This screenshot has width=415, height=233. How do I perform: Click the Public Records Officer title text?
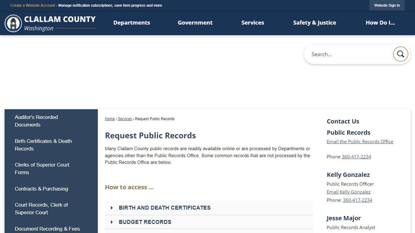350,184
